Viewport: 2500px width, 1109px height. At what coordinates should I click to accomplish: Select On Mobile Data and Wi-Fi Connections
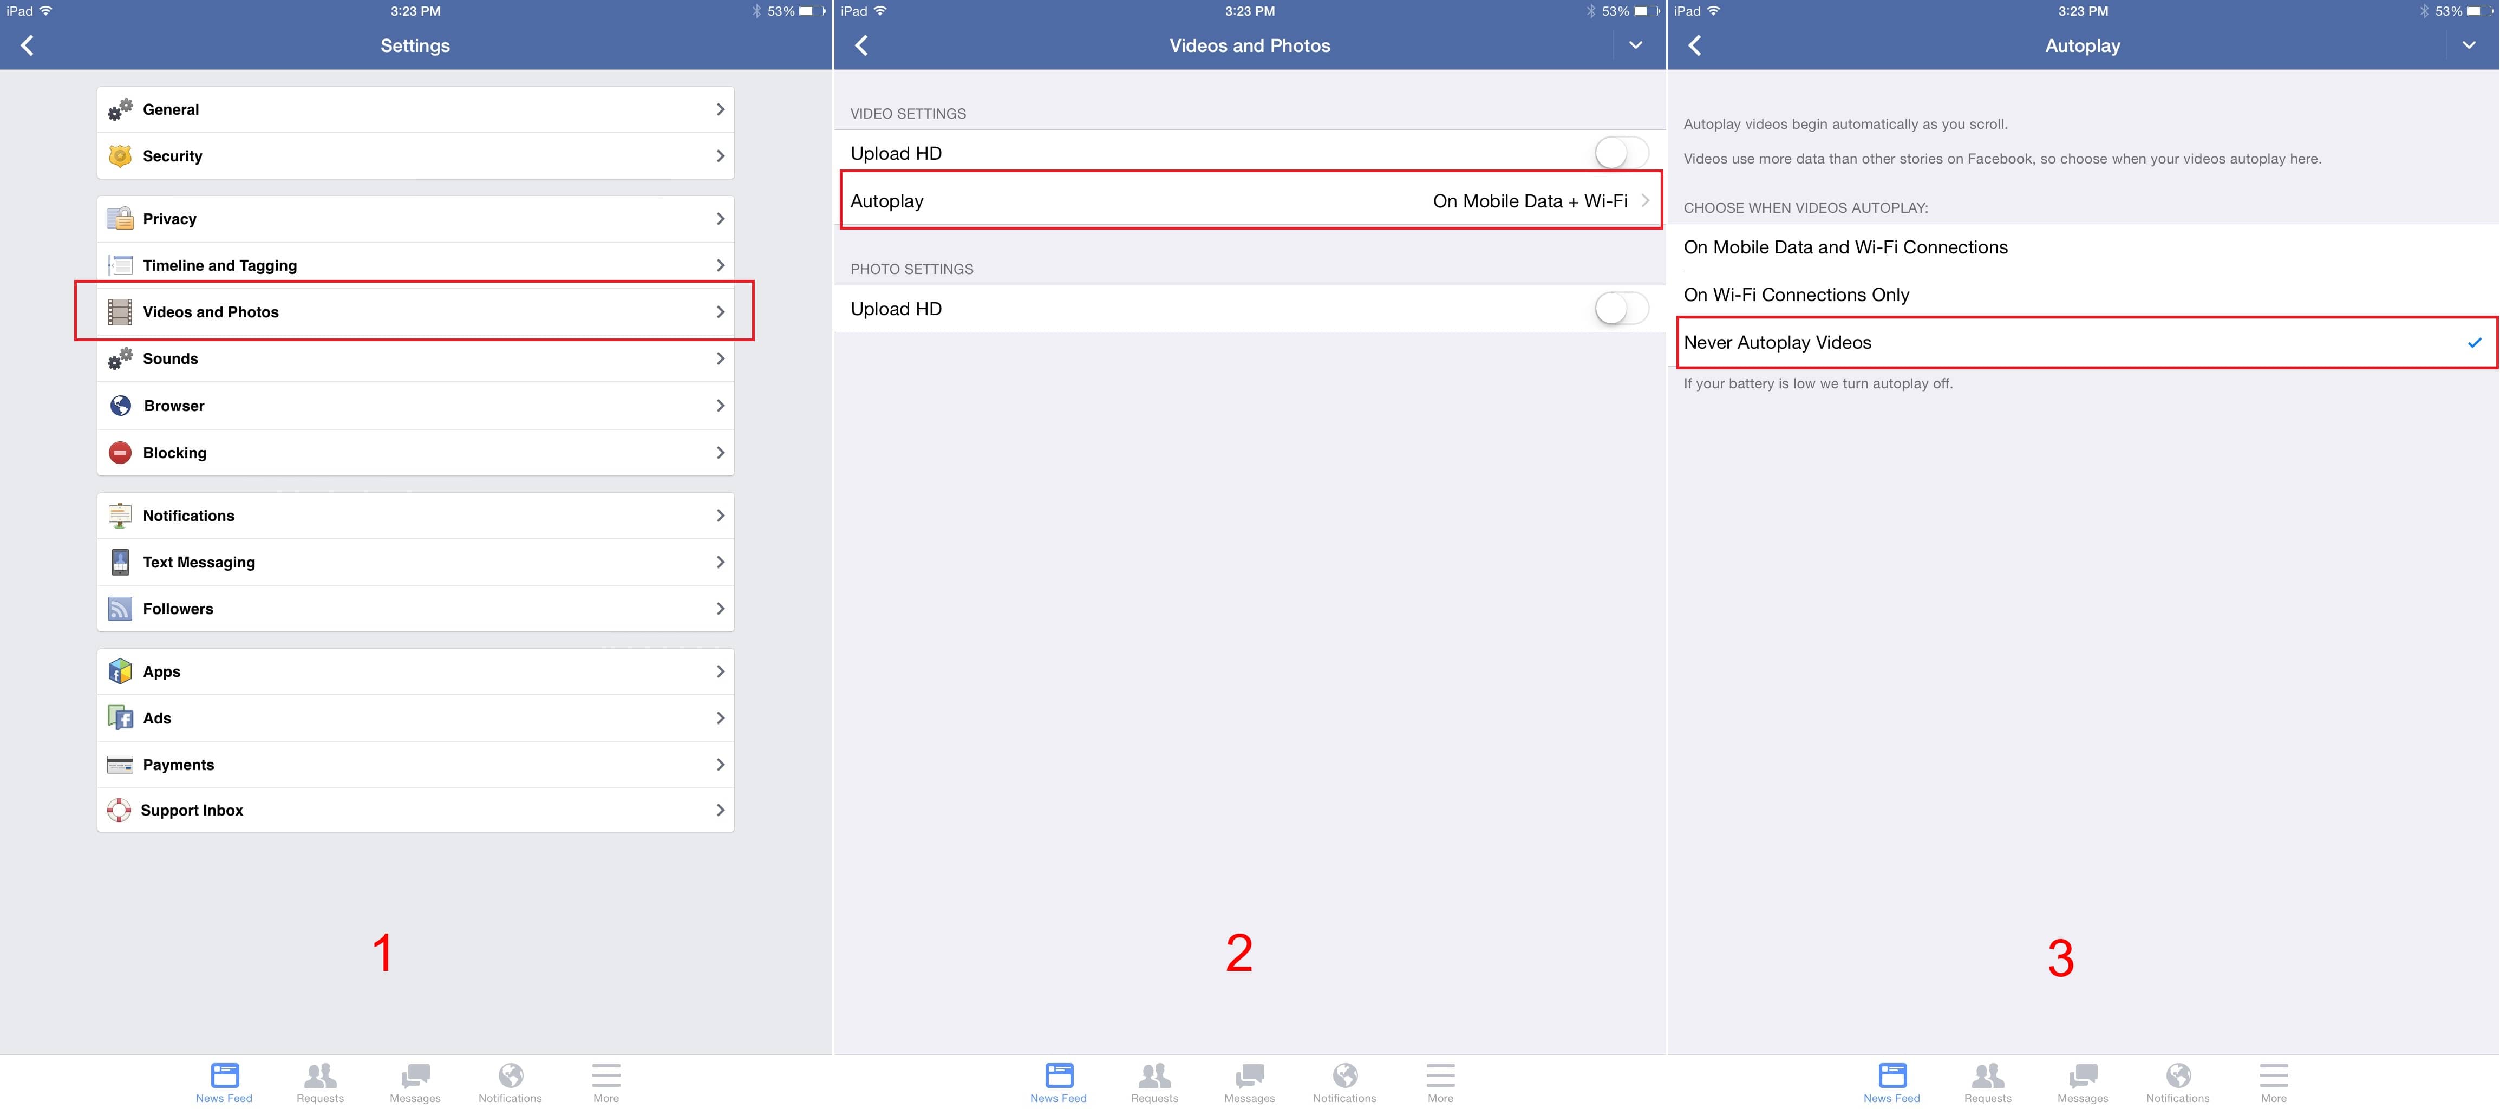[2083, 247]
